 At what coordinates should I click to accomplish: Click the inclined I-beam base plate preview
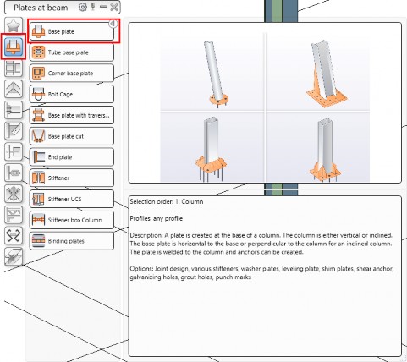point(318,72)
